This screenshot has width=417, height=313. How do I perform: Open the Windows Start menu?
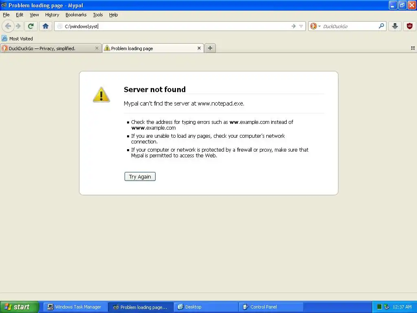pos(20,307)
